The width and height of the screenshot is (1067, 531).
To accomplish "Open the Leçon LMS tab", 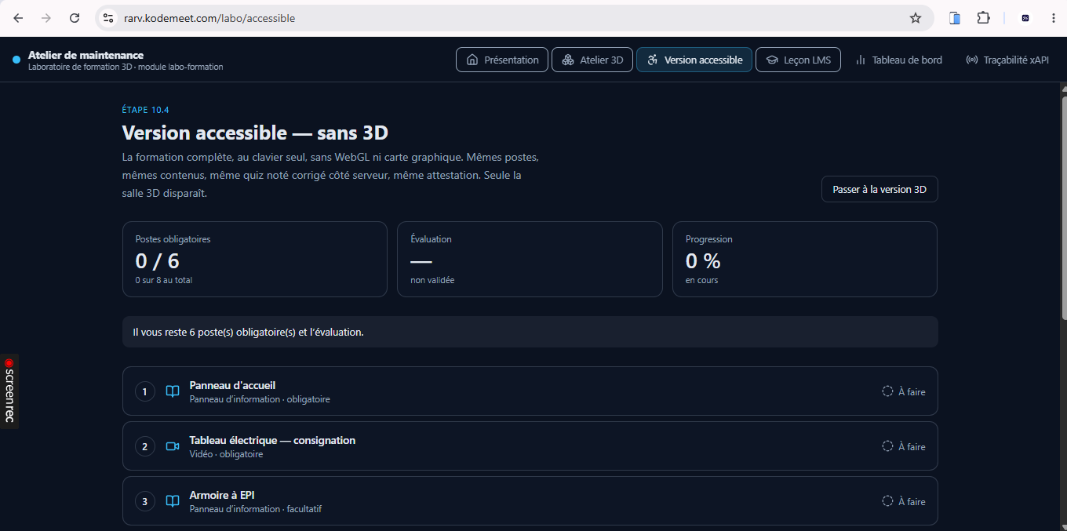I will tap(798, 60).
